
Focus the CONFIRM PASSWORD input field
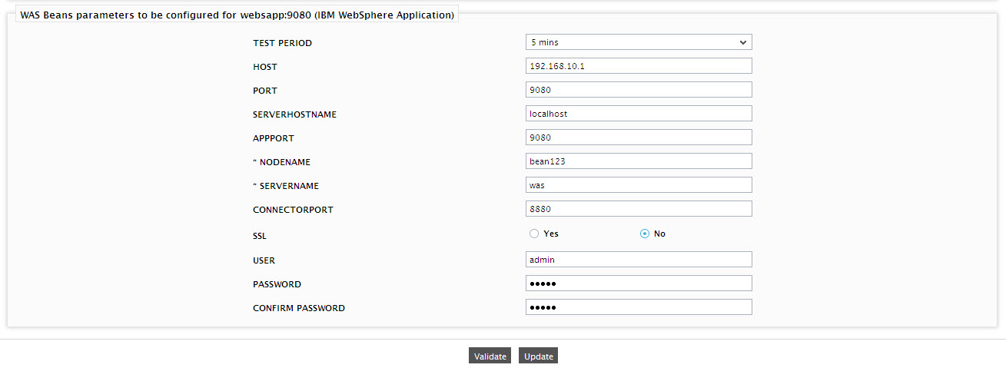tap(639, 307)
